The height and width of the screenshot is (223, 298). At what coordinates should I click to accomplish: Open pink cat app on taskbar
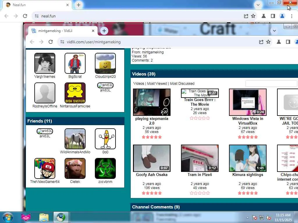click(26, 217)
